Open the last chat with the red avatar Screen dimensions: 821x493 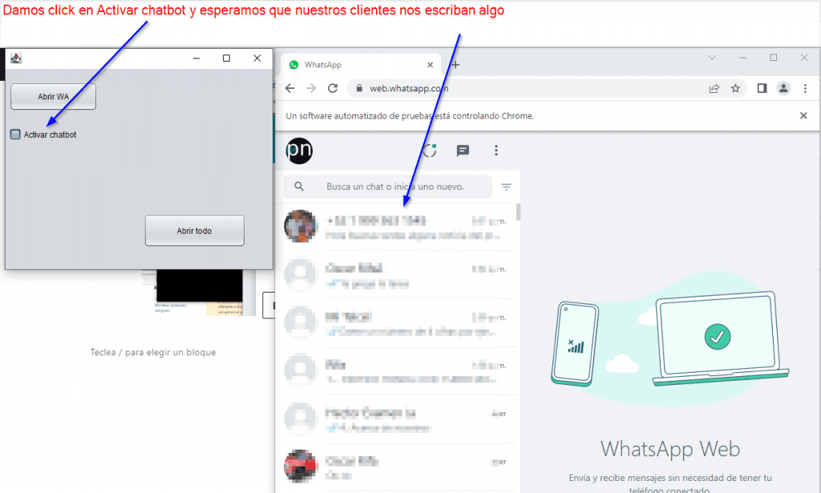click(396, 468)
